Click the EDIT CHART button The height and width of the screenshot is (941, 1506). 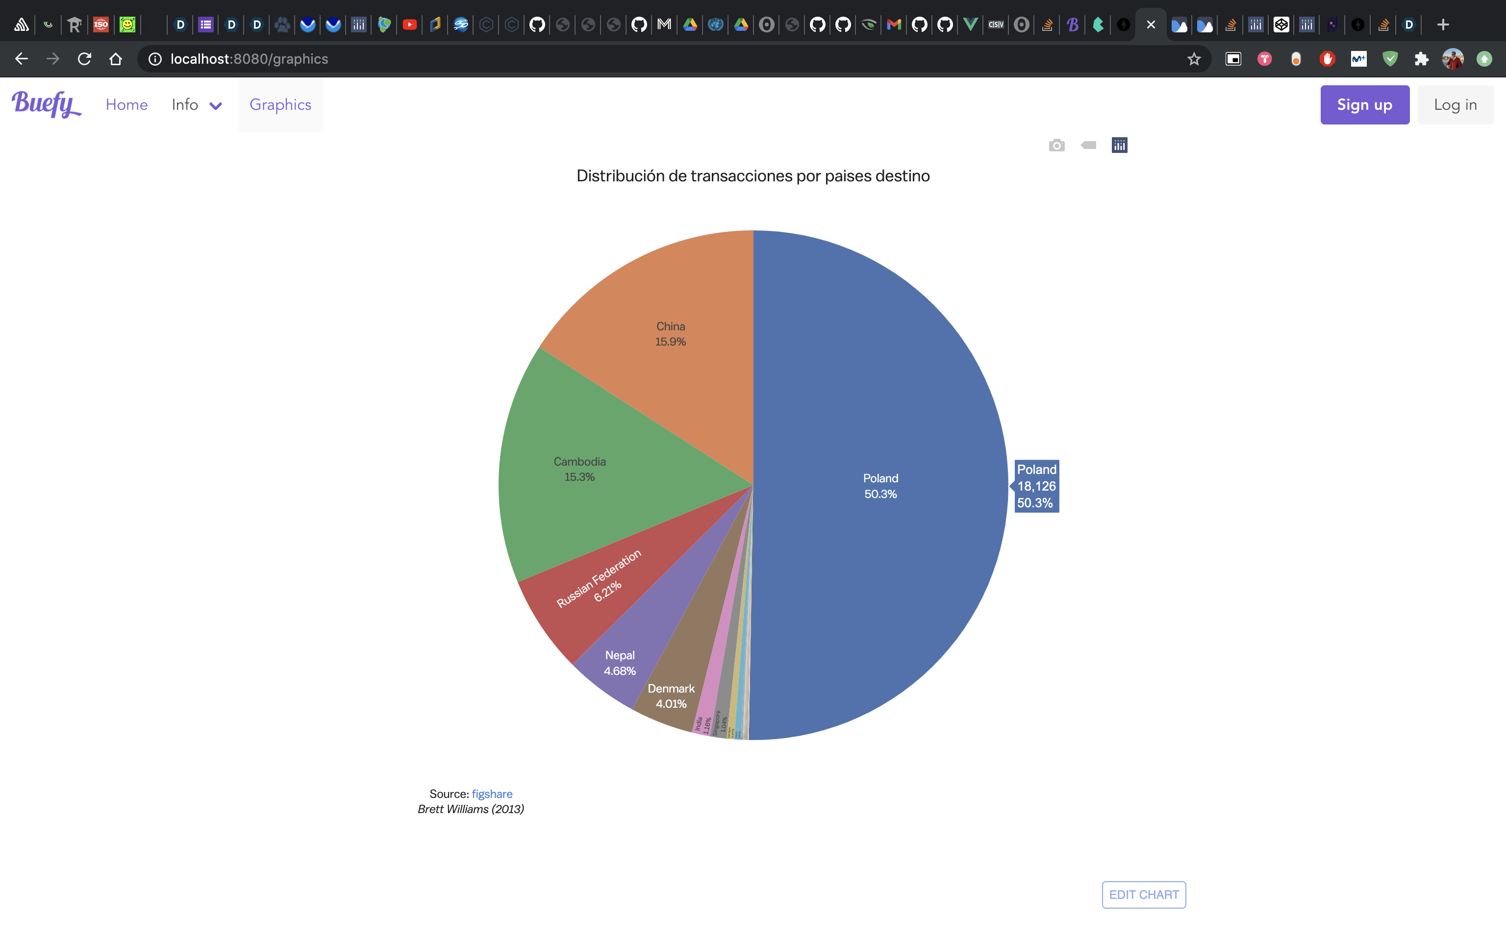[x=1143, y=894]
